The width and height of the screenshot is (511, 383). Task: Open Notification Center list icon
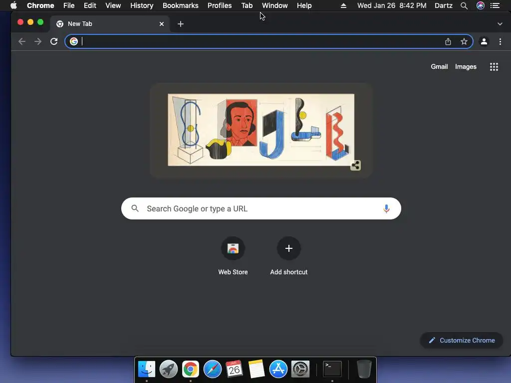pos(495,5)
